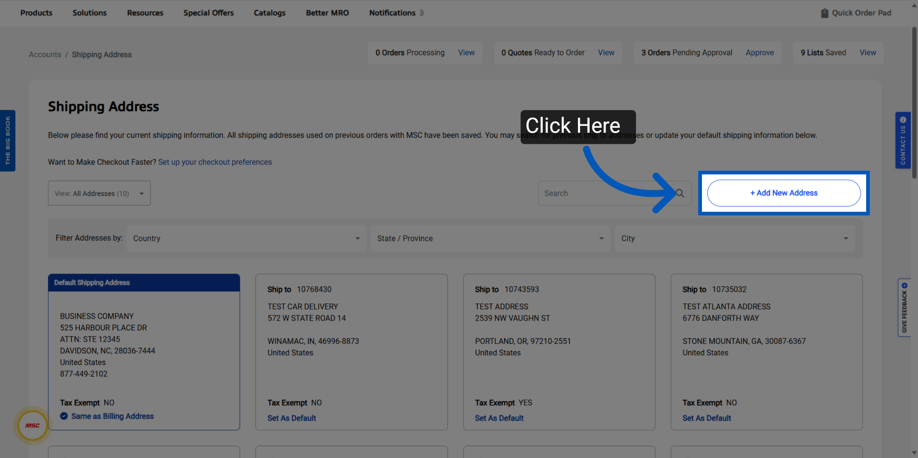
Task: Click the search magnifier icon
Action: pos(680,193)
